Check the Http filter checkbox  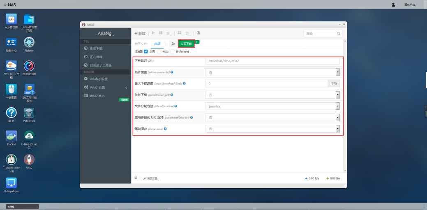[x=159, y=51]
